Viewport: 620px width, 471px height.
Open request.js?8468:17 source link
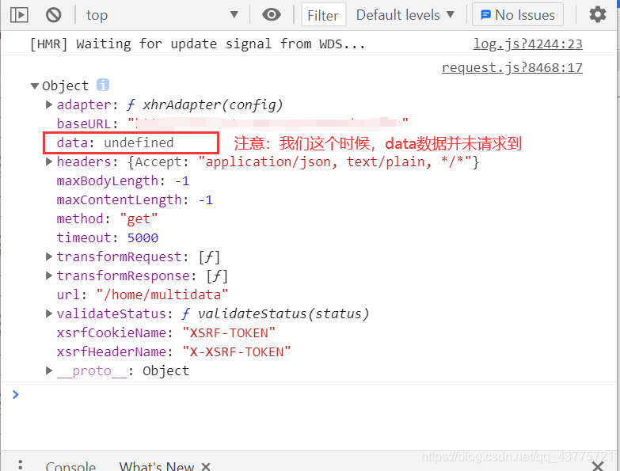click(x=512, y=67)
